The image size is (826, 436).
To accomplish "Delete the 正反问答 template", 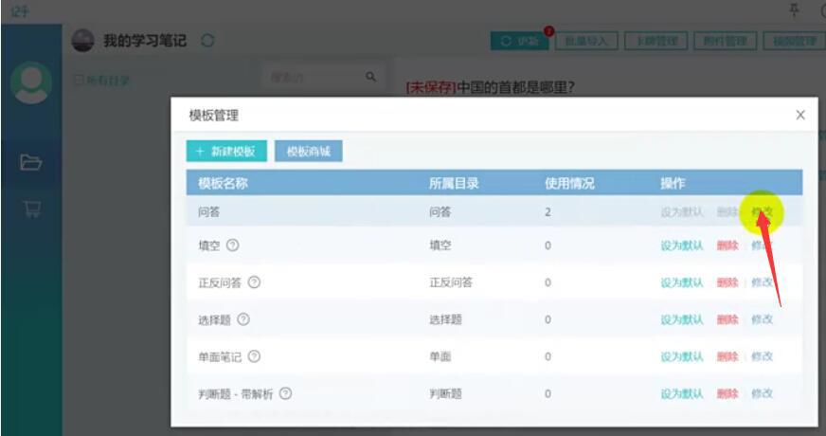I will coord(727,282).
